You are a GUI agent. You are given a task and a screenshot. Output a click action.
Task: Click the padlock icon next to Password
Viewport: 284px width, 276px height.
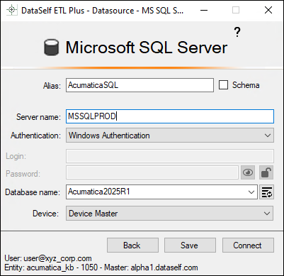click(x=266, y=172)
